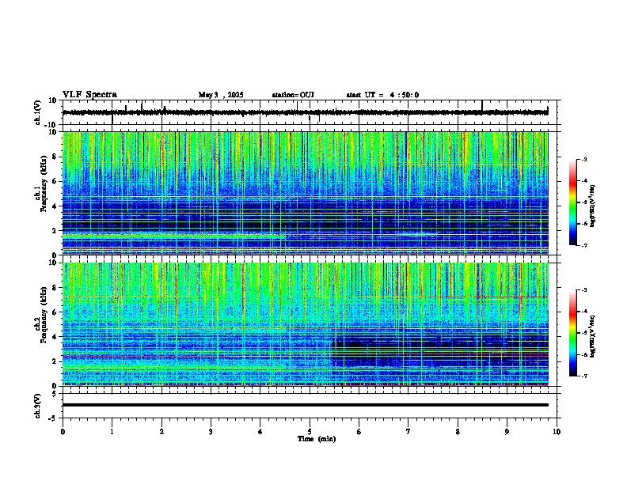Click the '4' kHz tick on ch.2 spectrogram axis
627x484 pixels.
click(55, 337)
